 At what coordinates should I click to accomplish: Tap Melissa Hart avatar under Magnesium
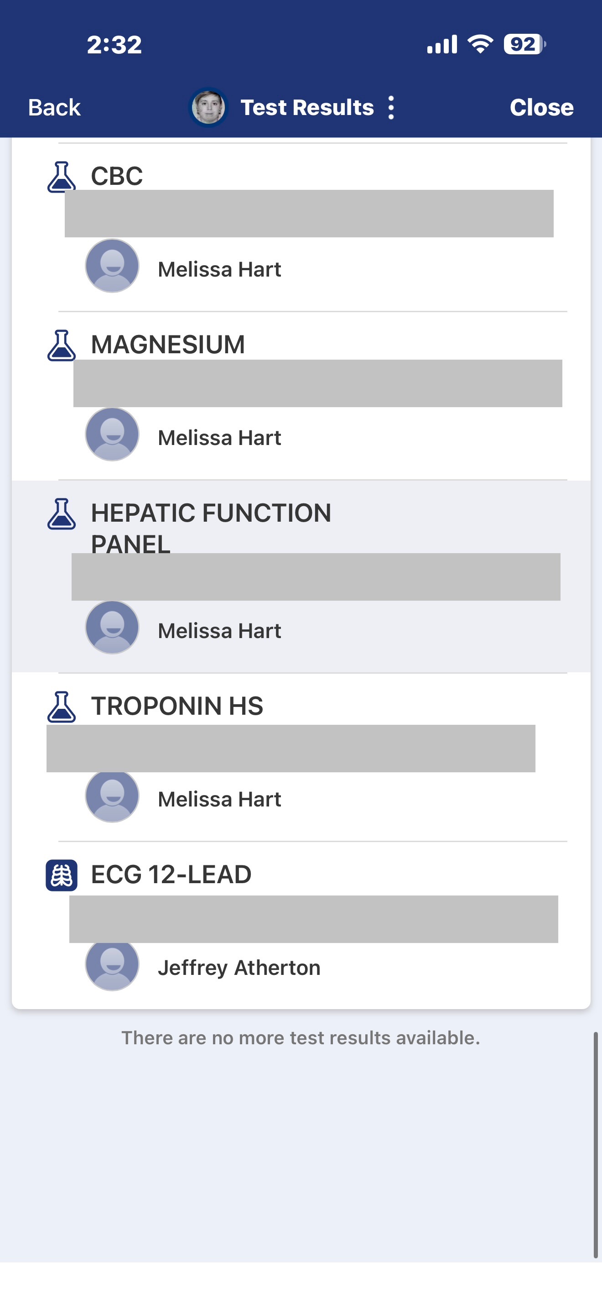click(x=112, y=435)
